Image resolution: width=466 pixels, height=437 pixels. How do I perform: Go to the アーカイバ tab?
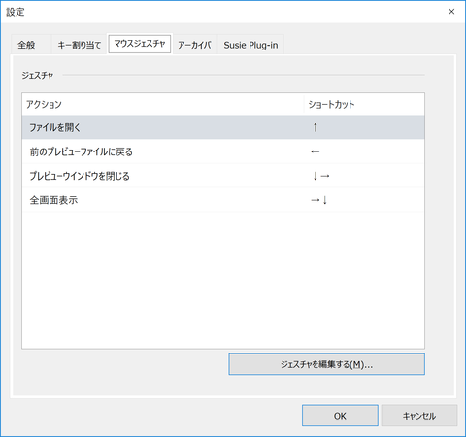coord(194,45)
